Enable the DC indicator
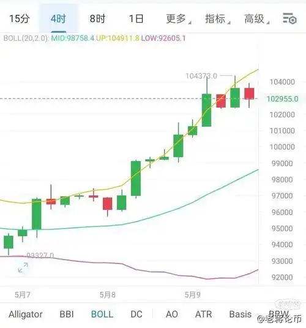This screenshot has width=306, height=328. pyautogui.click(x=136, y=314)
